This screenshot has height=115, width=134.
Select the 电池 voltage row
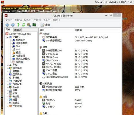80,103
